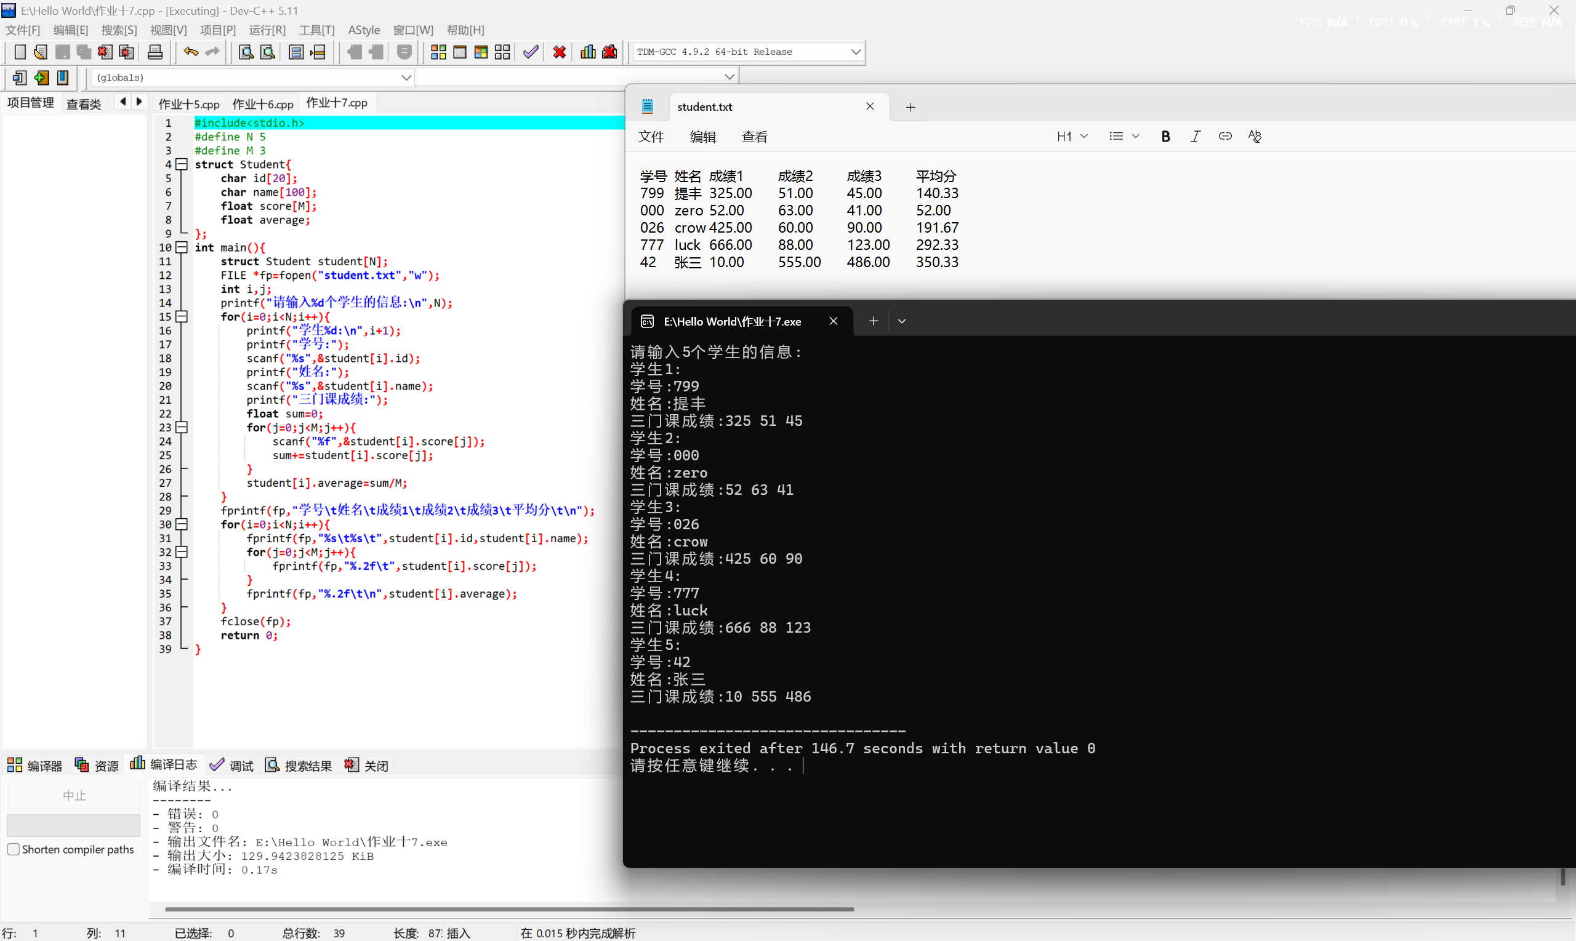
Task: Expand the (globals) scope dropdown
Action: 406,78
